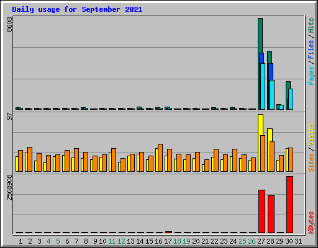Click the cyan Pages bar for day 29
Viewport: 318px width, 248px height.
tap(281, 107)
